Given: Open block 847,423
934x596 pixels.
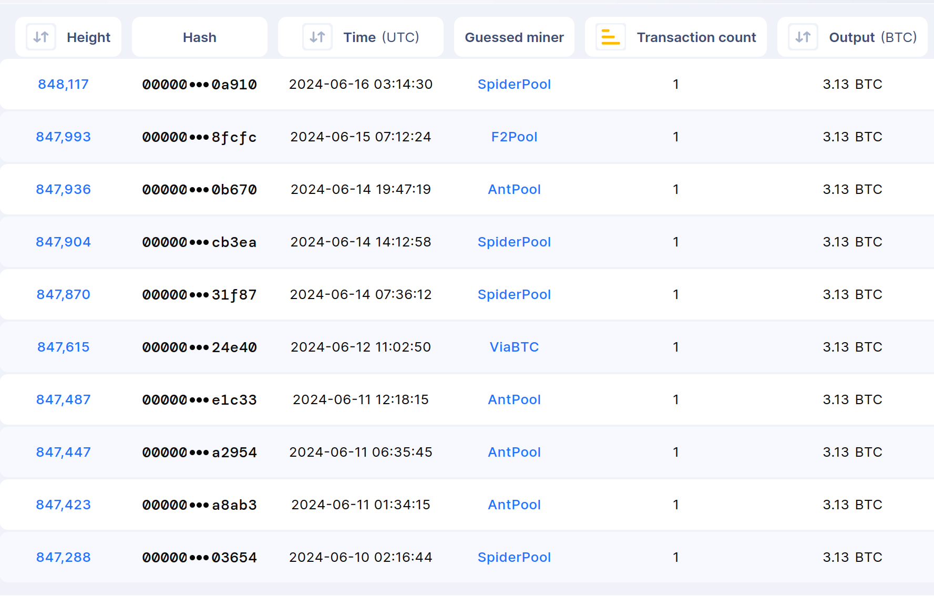Looking at the screenshot, I should 64,505.
